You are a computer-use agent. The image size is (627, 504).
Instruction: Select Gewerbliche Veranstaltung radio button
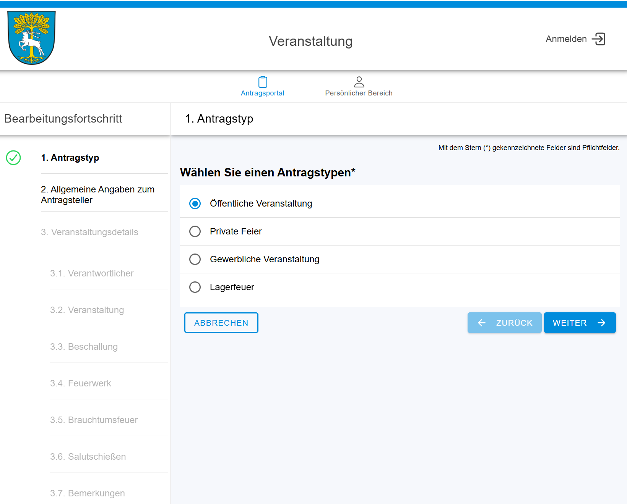(195, 259)
